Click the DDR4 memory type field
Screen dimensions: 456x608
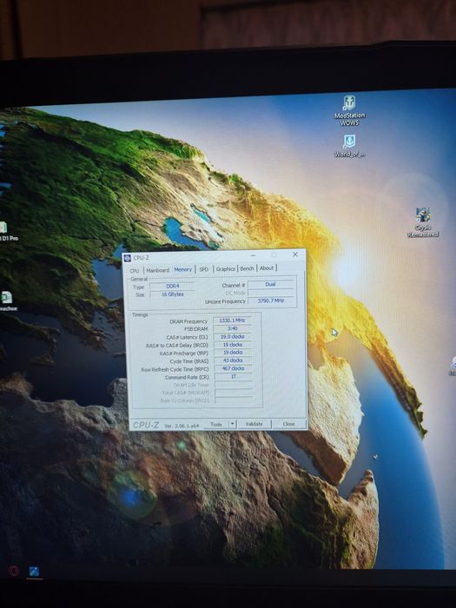click(172, 286)
